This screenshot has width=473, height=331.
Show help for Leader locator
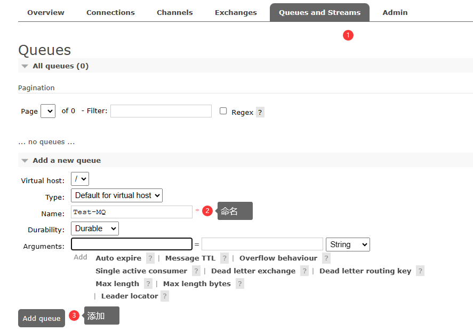(x=165, y=296)
